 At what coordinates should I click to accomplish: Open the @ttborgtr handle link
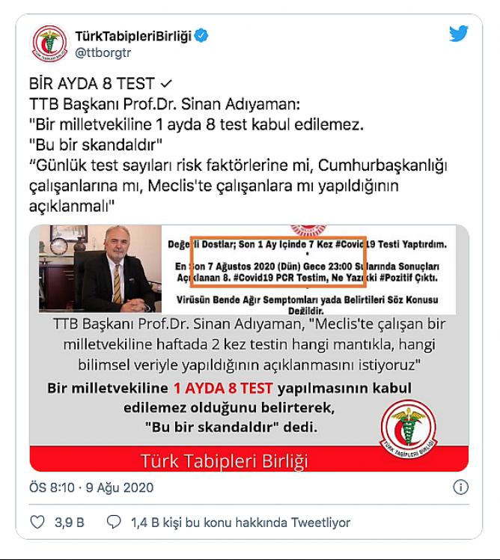click(103, 52)
